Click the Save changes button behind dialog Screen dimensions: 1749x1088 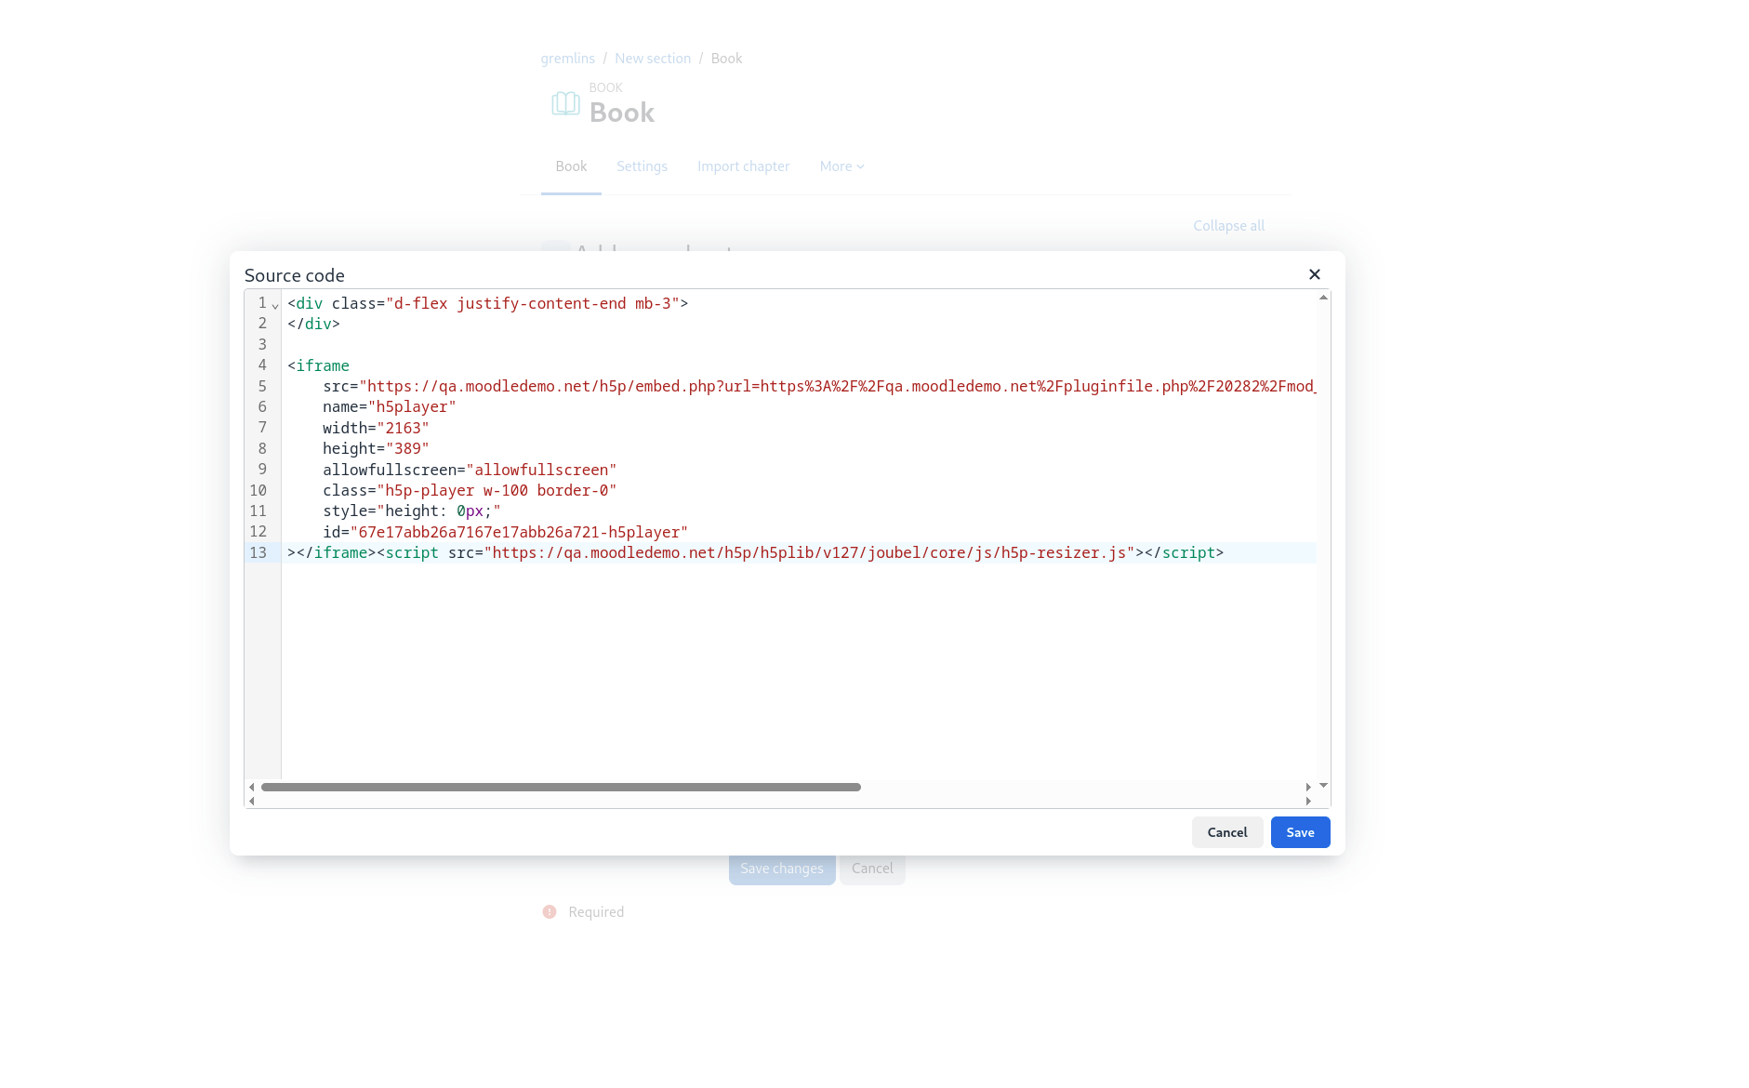782,869
